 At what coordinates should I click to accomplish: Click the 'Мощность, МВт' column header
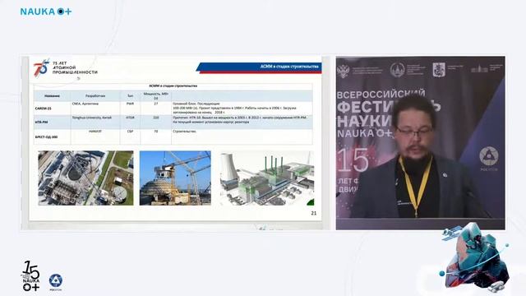[x=155, y=96]
